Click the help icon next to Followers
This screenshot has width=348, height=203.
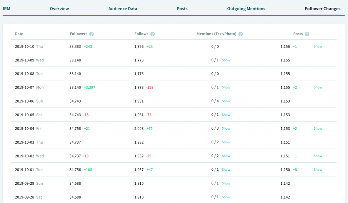click(x=92, y=34)
